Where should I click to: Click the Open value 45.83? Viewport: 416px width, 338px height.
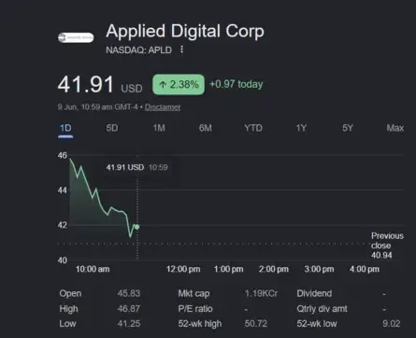point(129,293)
